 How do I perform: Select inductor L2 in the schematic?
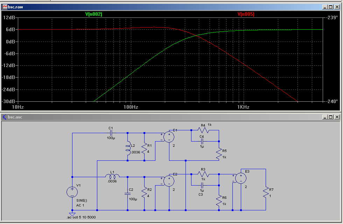(128, 148)
